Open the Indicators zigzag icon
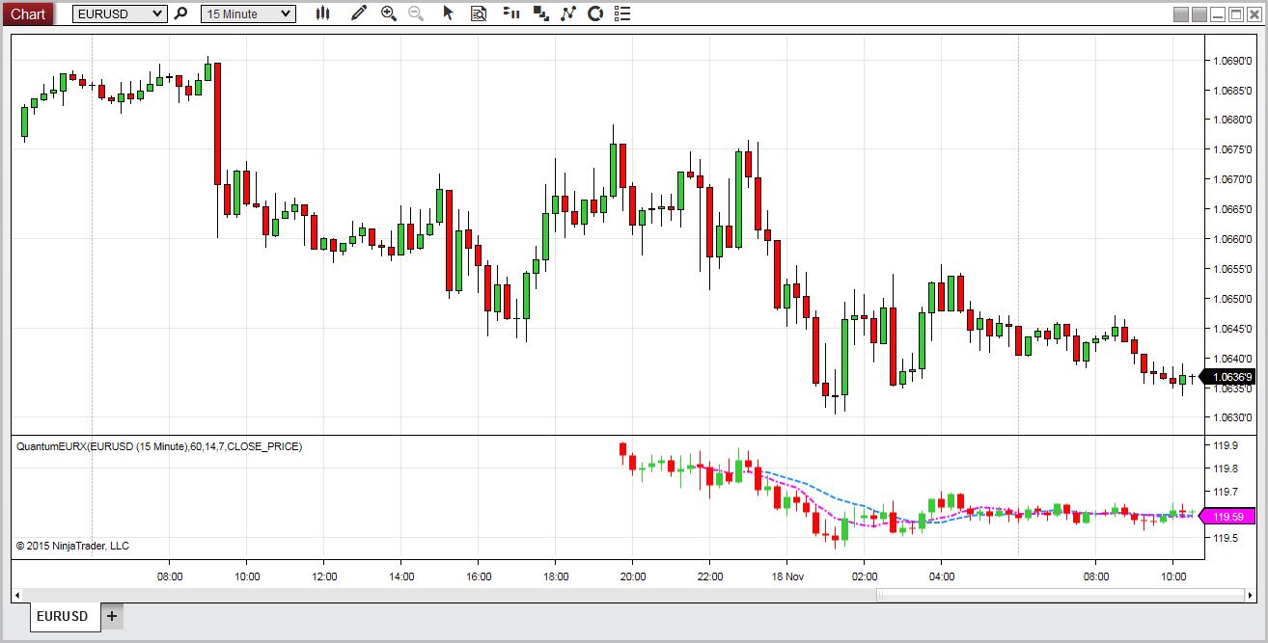The height and width of the screenshot is (643, 1268). pyautogui.click(x=568, y=13)
